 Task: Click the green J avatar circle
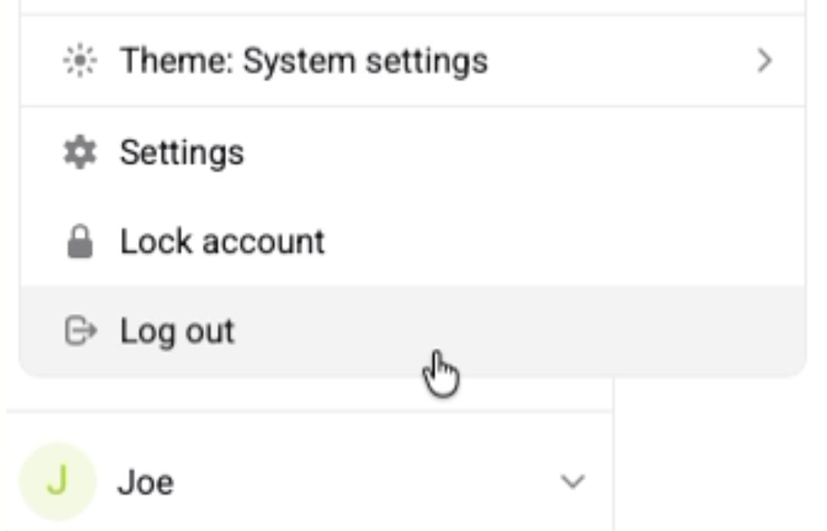pyautogui.click(x=58, y=481)
